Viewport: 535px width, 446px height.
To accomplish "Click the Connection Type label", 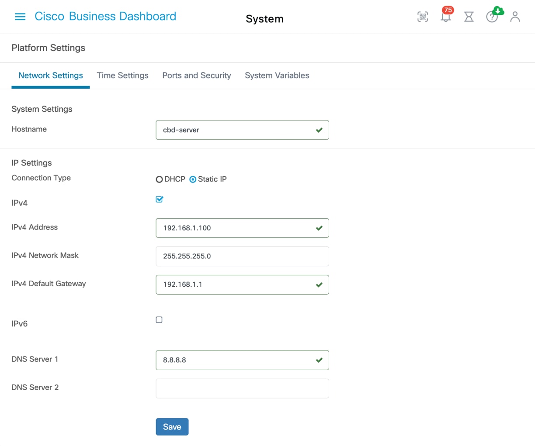I will point(41,178).
